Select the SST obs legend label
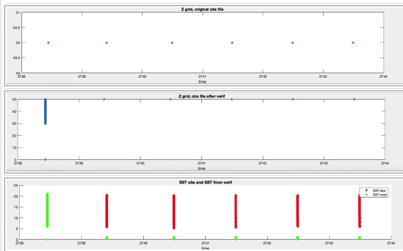The height and width of the screenshot is (251, 403). click(x=379, y=191)
